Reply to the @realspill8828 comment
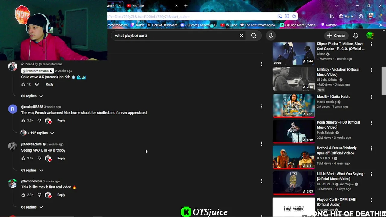This screenshot has width=386, height=217. (61, 121)
